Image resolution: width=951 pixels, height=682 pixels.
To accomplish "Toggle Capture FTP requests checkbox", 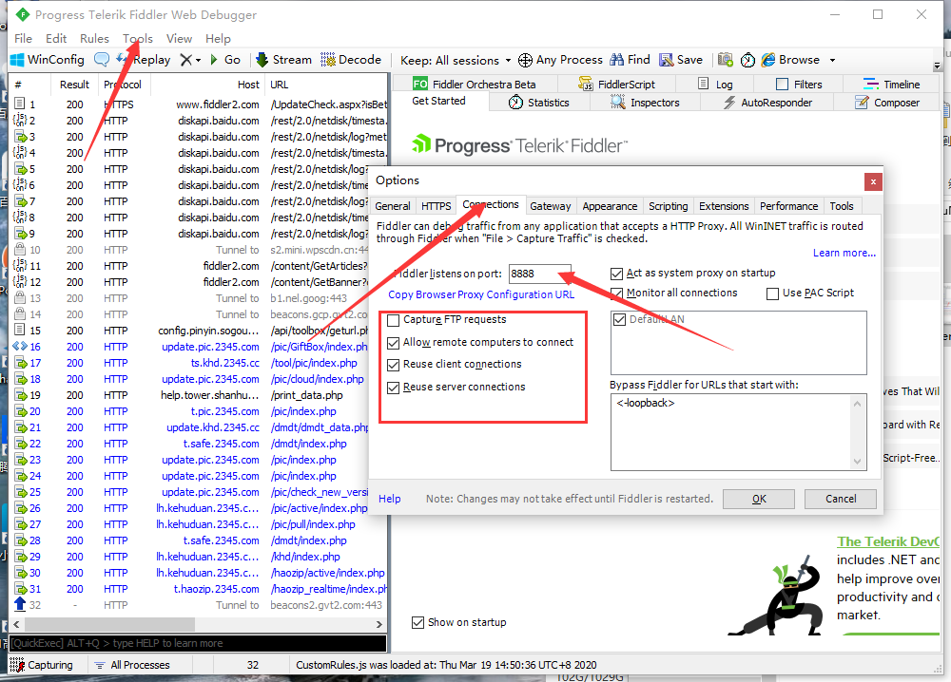I will [x=393, y=320].
